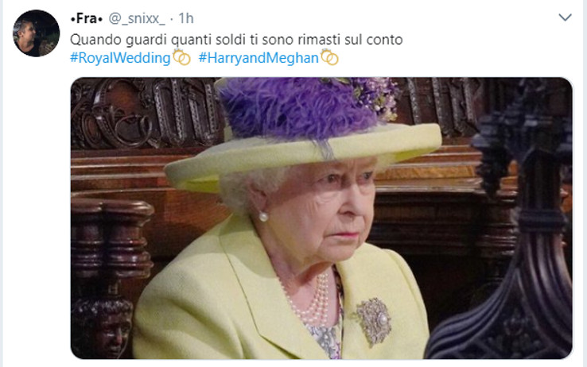
Task: Open the @_snixx_ handle link
Action: [137, 18]
